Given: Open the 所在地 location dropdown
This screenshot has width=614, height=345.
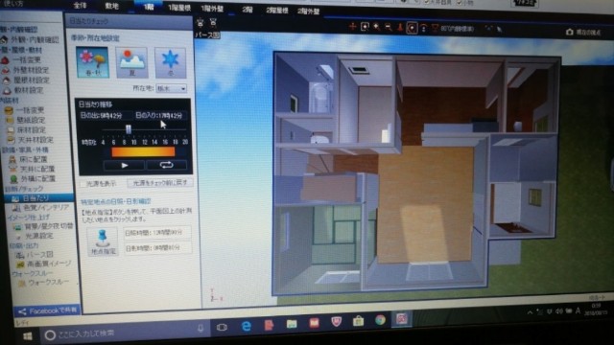Looking at the screenshot, I should 172,88.
